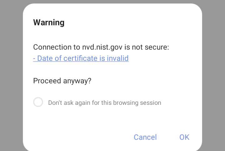
Task: View certificate details via the invalid date link
Action: (81, 58)
